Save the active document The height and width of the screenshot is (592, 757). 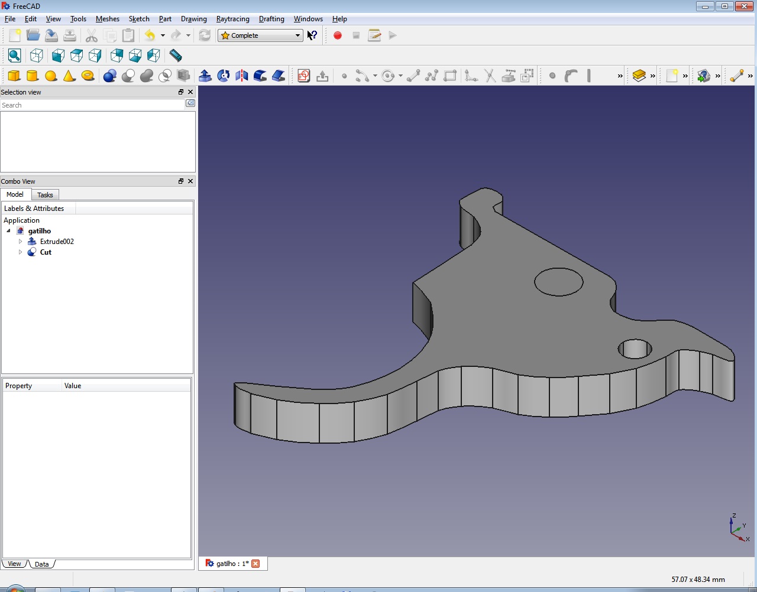coord(51,35)
